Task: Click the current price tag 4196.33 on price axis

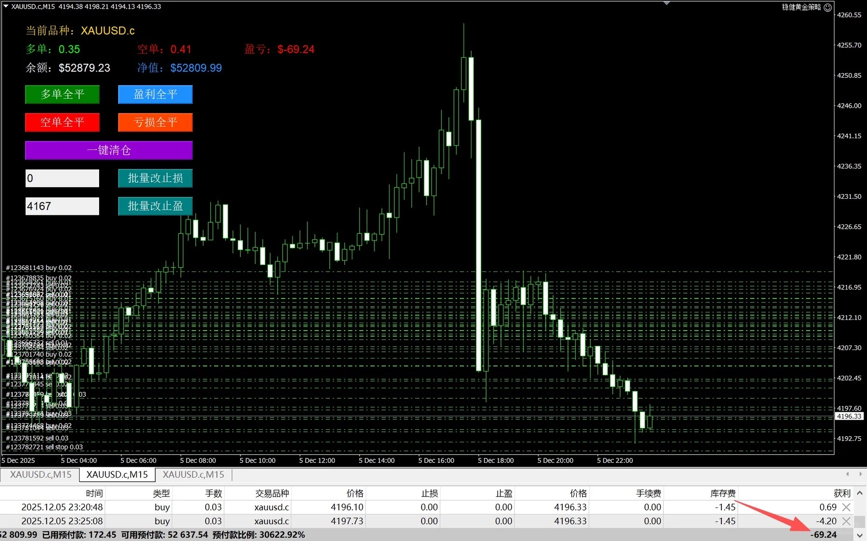Action: [x=849, y=416]
